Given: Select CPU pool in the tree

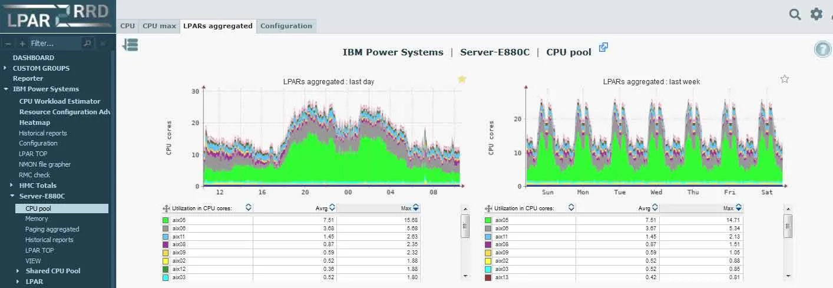Looking at the screenshot, I should point(62,208).
